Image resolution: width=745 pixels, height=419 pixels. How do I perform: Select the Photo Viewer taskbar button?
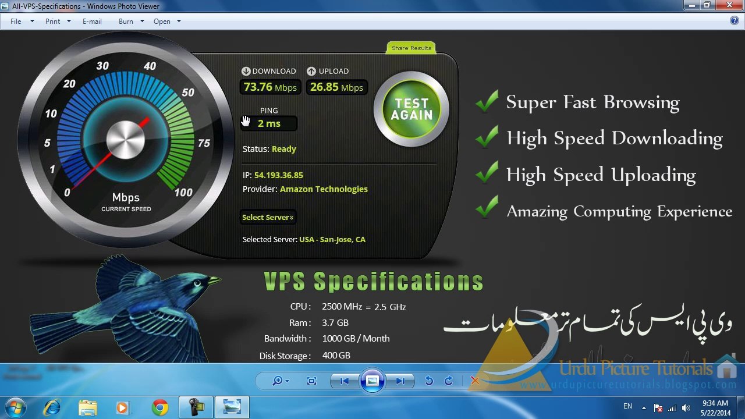[232, 407]
